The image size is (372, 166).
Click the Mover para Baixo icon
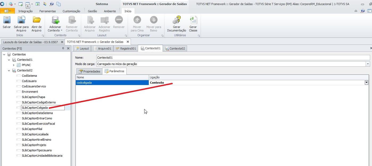coord(154,20)
